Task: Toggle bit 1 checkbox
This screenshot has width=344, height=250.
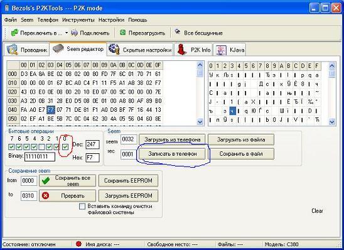Action: click(x=57, y=146)
